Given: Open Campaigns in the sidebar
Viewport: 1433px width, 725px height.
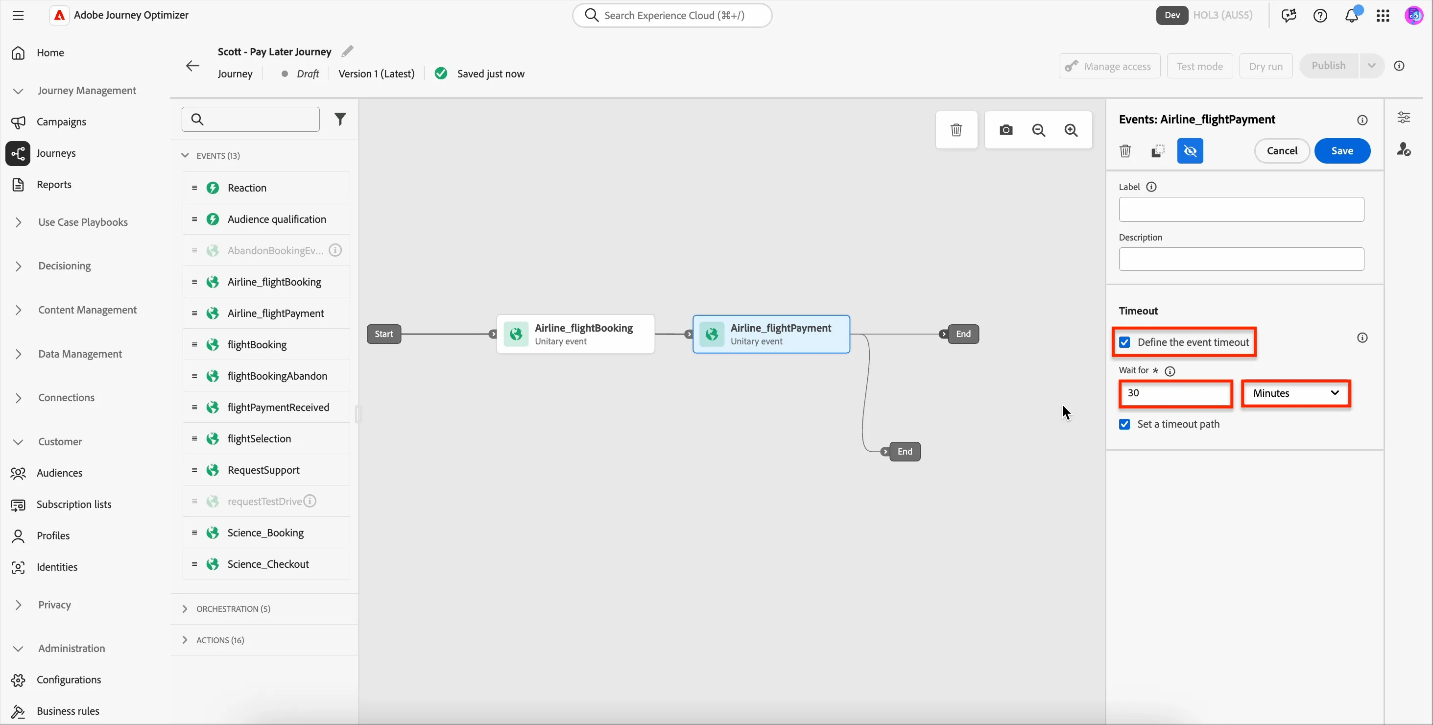Looking at the screenshot, I should point(61,122).
